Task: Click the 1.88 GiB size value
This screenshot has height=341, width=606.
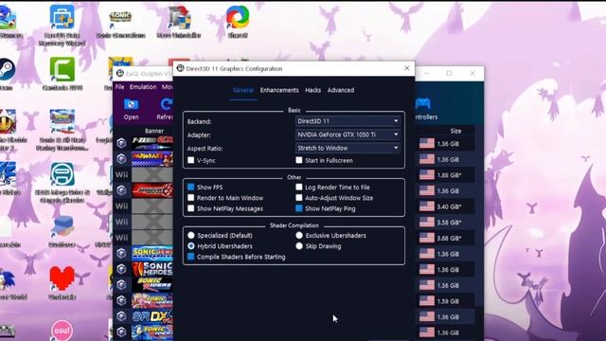Action: click(x=449, y=175)
